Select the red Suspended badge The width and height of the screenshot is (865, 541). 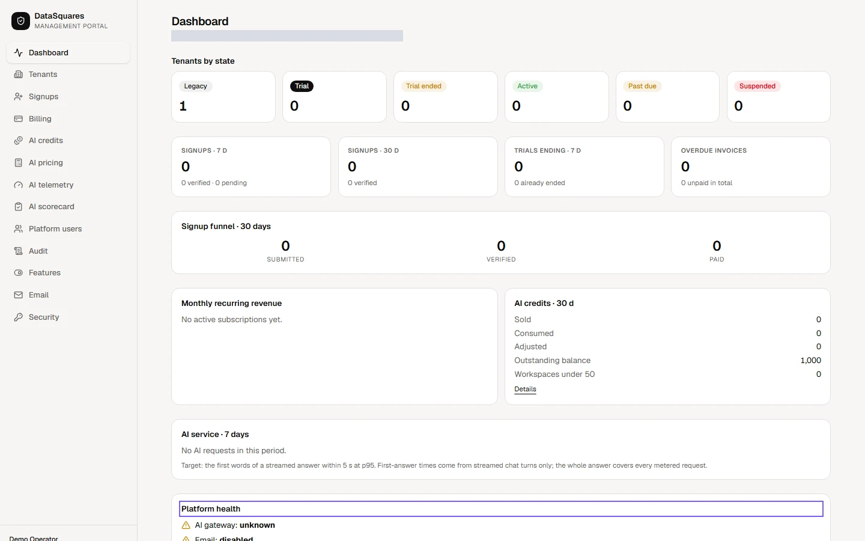tap(757, 87)
